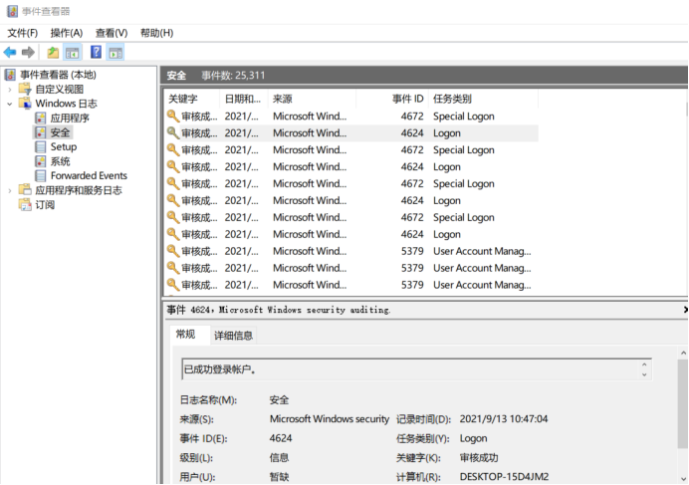Click the 应用程序和服务日志 folder icon
This screenshot has height=485, width=689.
pyautogui.click(x=25, y=190)
